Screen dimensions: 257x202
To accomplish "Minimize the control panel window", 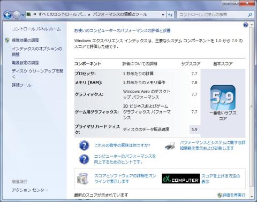I will tap(227, 3).
